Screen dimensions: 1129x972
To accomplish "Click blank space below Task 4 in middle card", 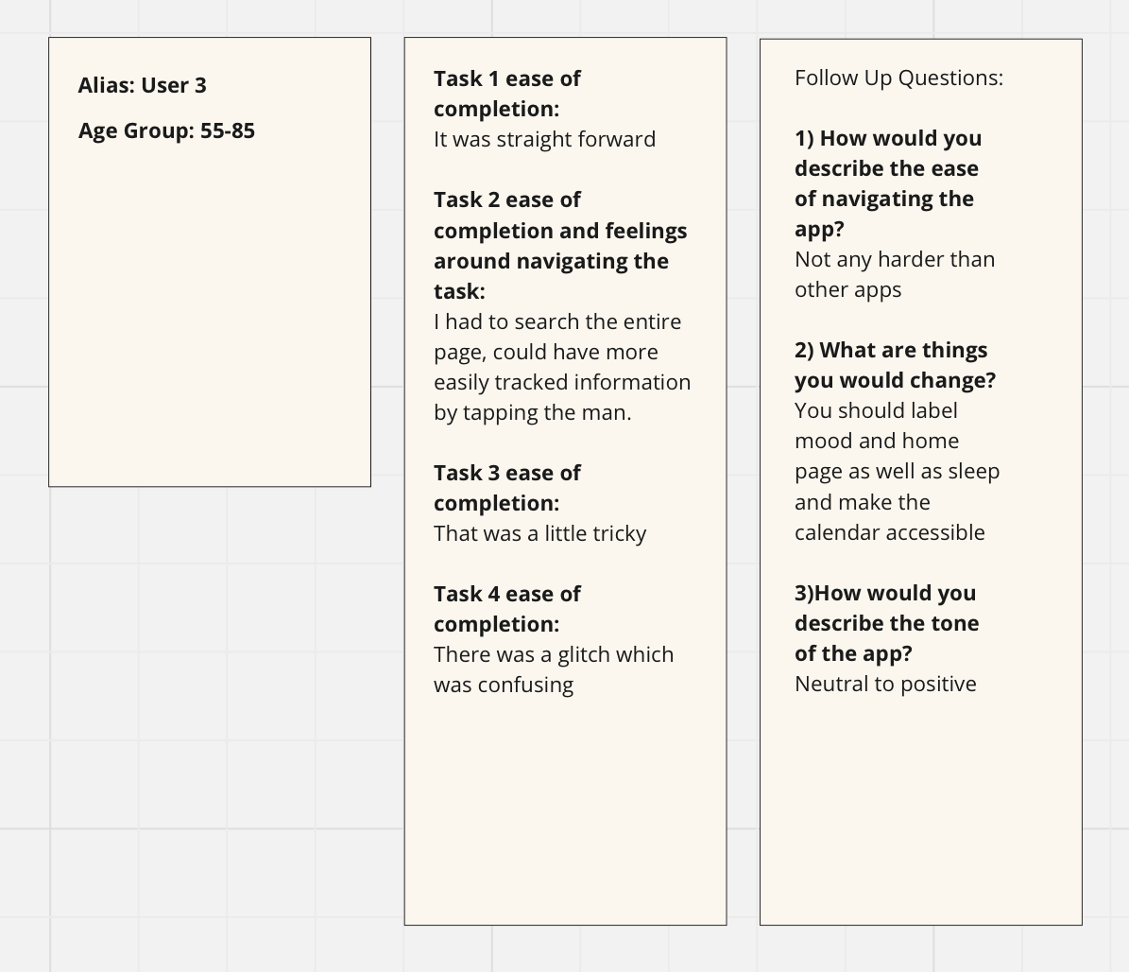I will click(x=565, y=807).
